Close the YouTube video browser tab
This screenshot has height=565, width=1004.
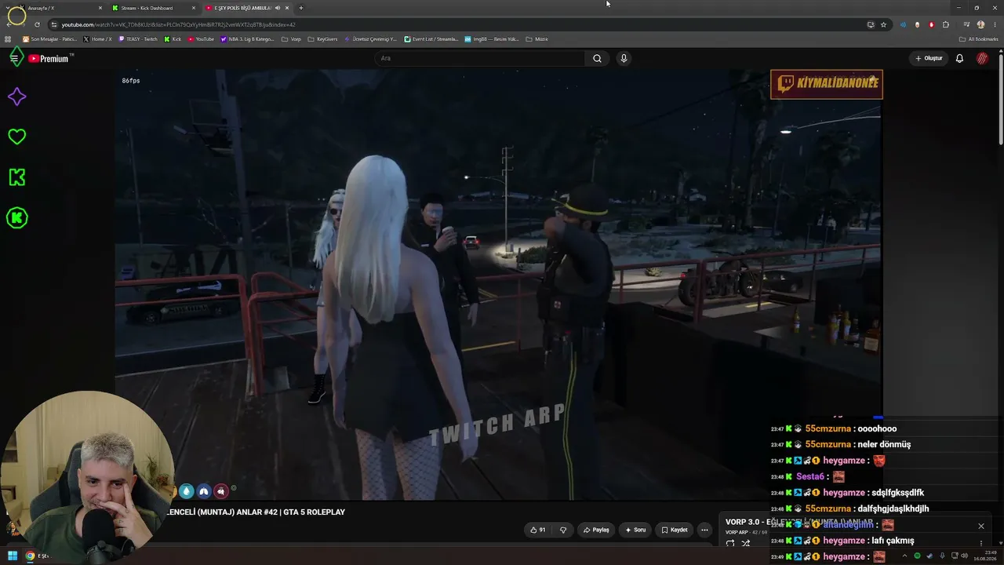[x=287, y=8]
